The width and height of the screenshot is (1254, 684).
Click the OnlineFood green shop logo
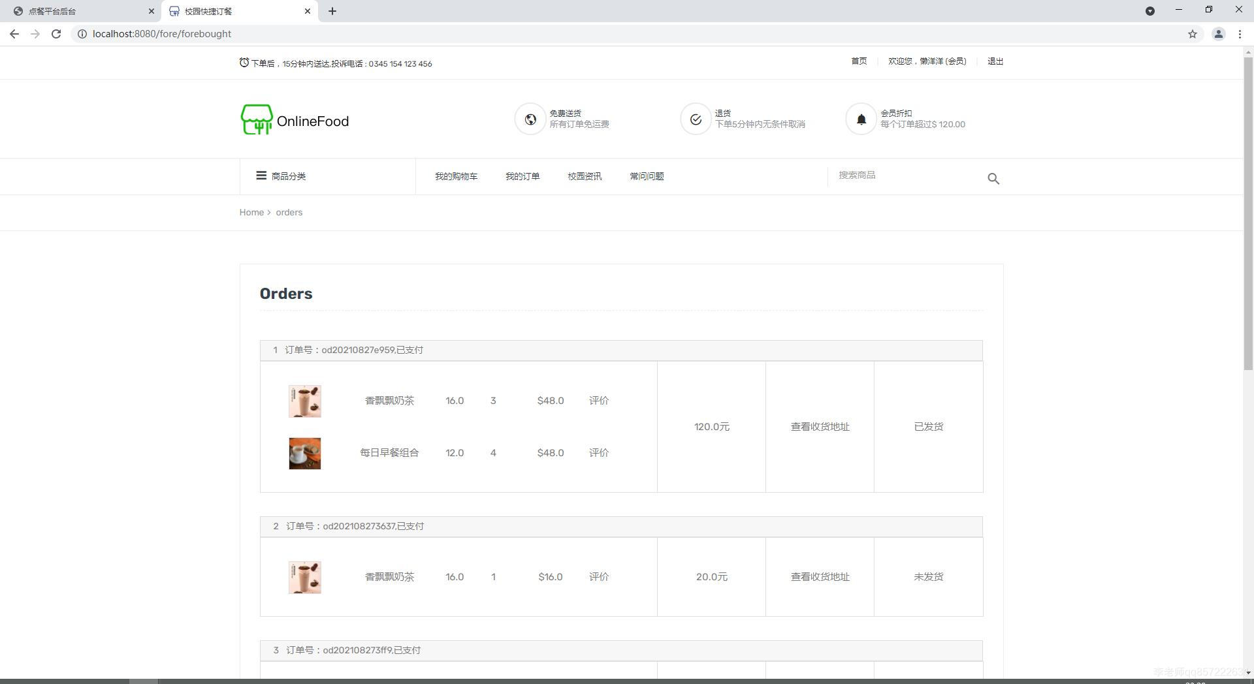click(x=257, y=120)
